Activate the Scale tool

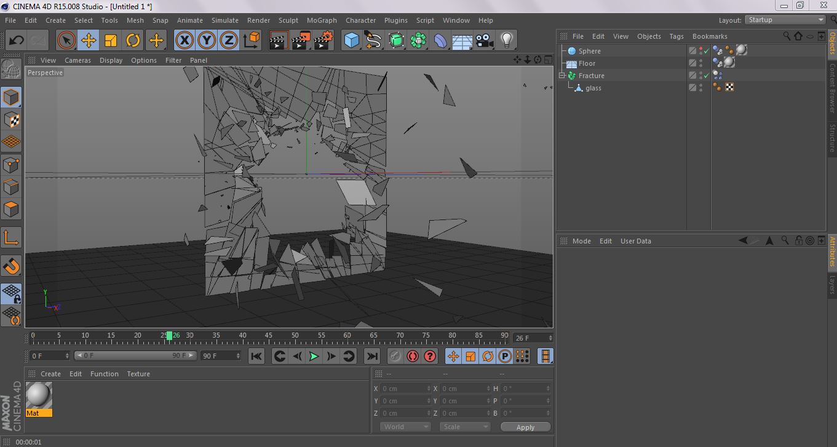click(111, 41)
